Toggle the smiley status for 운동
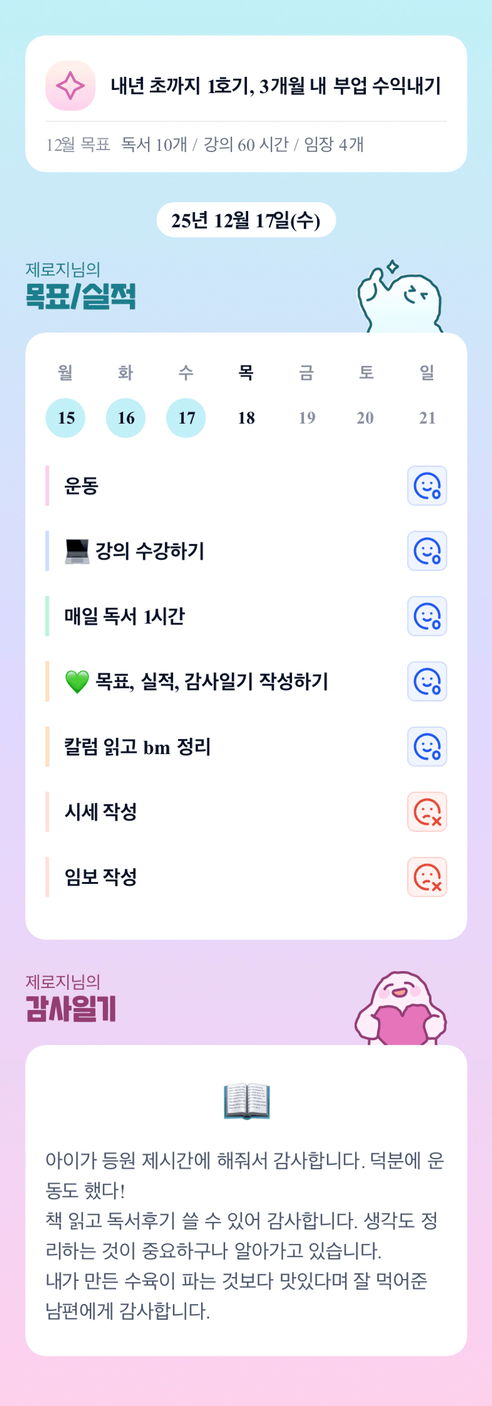This screenshot has width=492, height=1406. 427,486
